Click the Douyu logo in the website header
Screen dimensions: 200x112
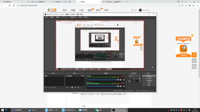[52, 10]
